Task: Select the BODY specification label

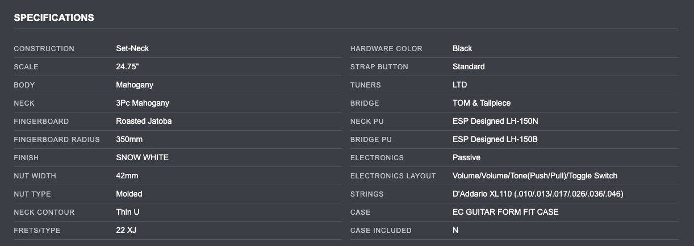Action: coord(24,85)
